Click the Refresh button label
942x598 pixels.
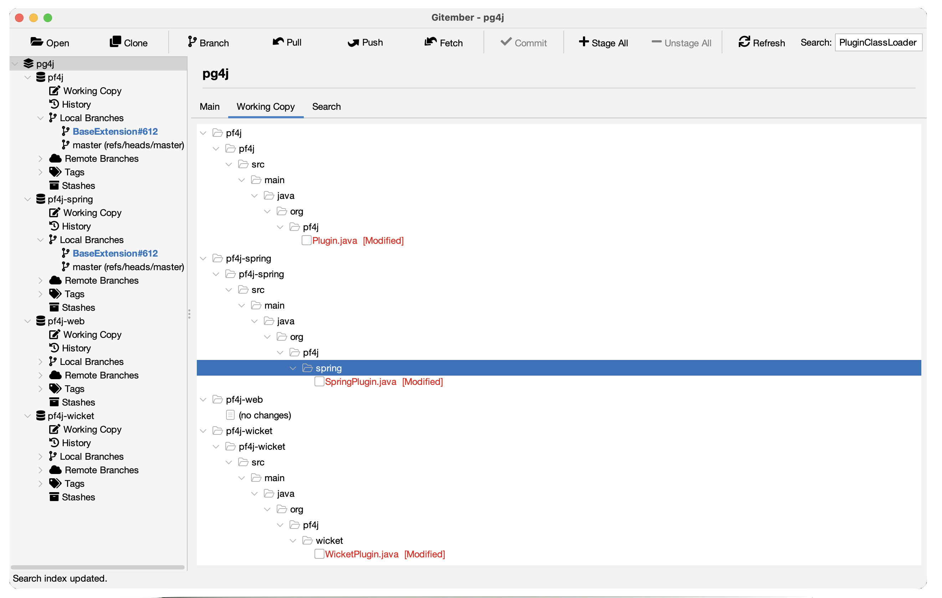pyautogui.click(x=769, y=43)
